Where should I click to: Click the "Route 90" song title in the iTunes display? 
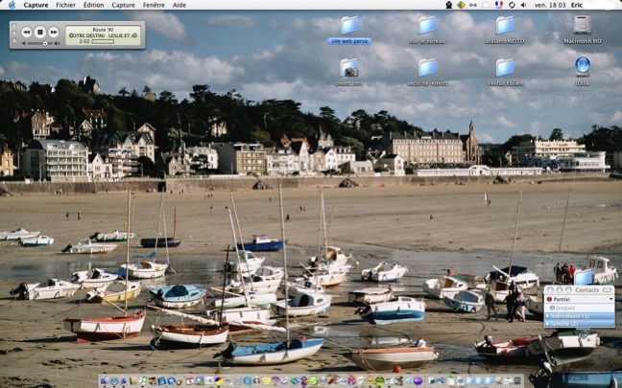(103, 30)
